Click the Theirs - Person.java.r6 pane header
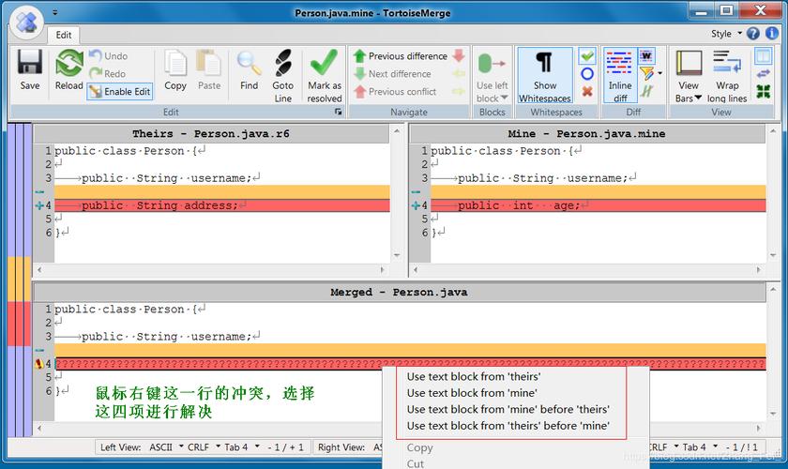Screen dimensions: 788x469 (x=210, y=134)
